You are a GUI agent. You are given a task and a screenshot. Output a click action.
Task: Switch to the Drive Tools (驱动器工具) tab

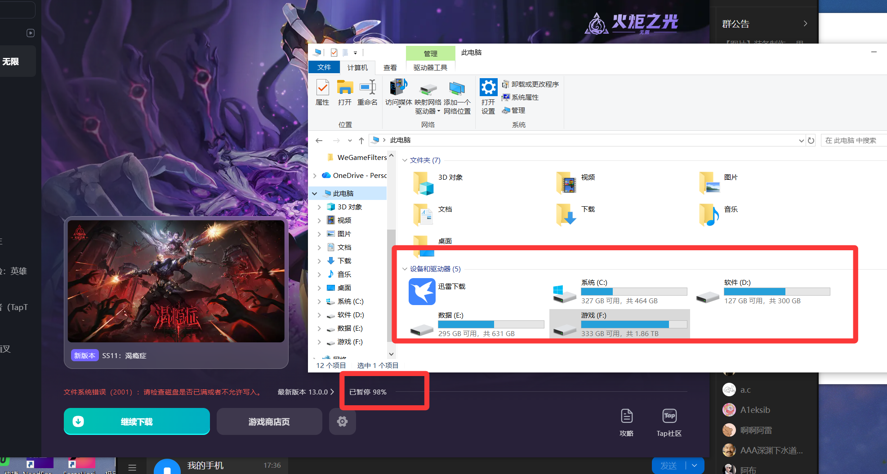point(430,67)
